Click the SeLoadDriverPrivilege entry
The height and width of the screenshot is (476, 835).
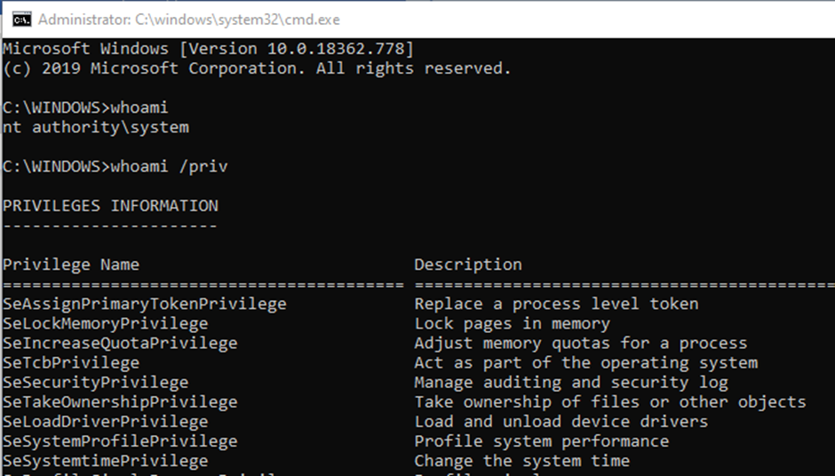pos(106,421)
